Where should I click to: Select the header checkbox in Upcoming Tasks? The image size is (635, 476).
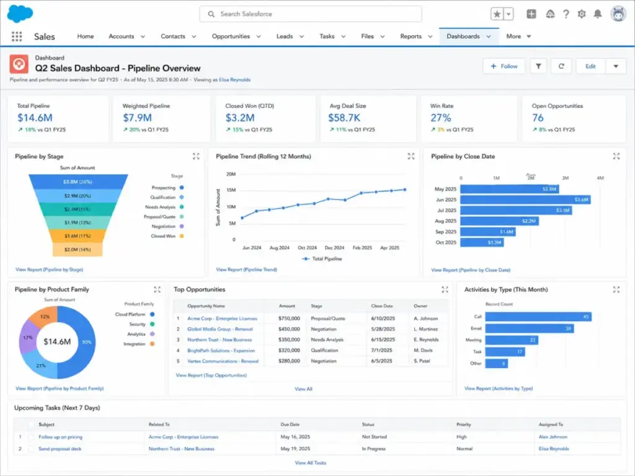(31, 425)
